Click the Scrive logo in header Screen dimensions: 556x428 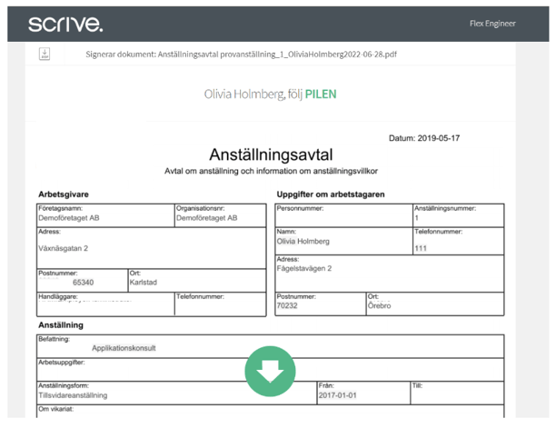65,24
